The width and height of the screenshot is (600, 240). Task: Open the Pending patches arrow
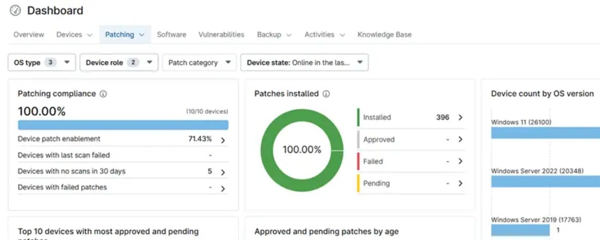pos(460,183)
